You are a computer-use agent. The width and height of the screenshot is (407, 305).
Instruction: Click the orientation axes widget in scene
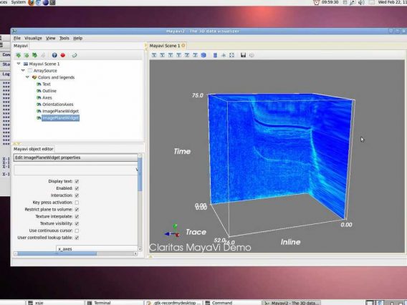pyautogui.click(x=173, y=231)
